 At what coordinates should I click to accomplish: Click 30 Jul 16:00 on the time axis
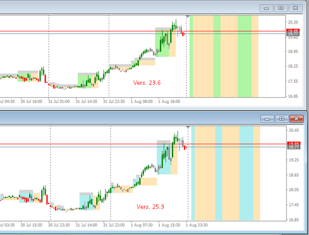[x=31, y=101]
